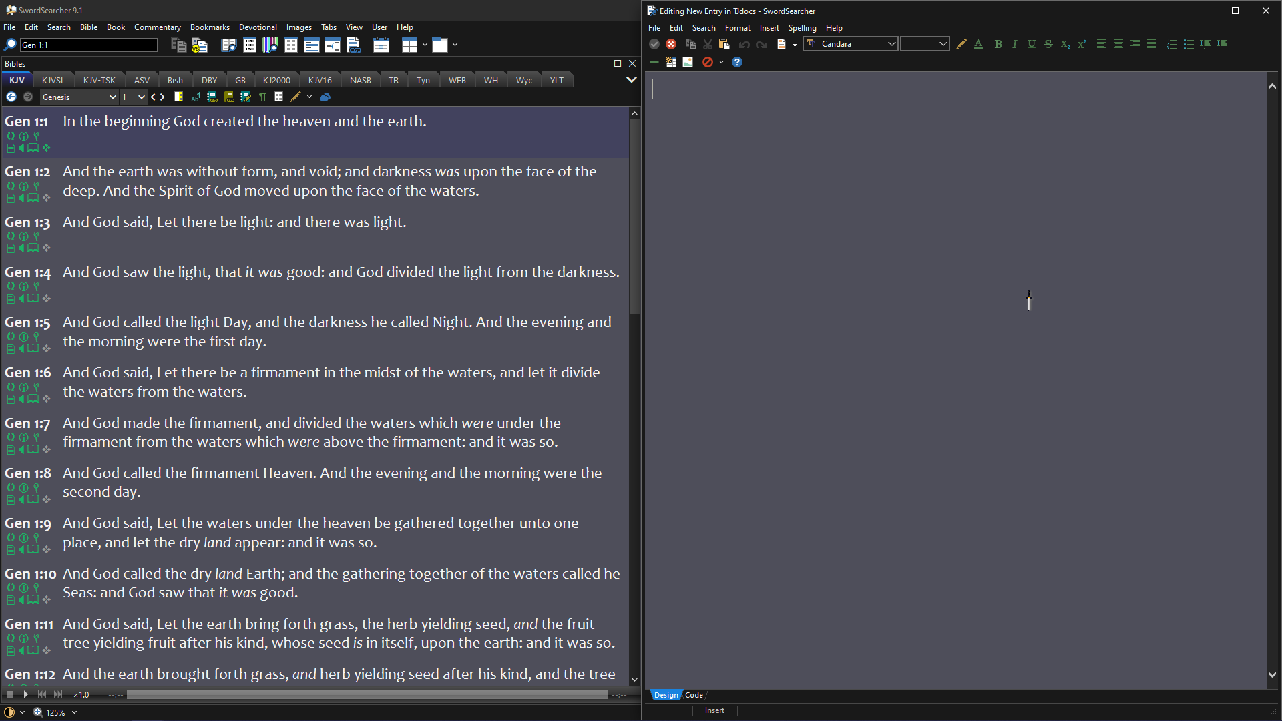This screenshot has width=1282, height=721.
Task: Click the Gen 1:3 verse reference
Action: click(x=27, y=222)
